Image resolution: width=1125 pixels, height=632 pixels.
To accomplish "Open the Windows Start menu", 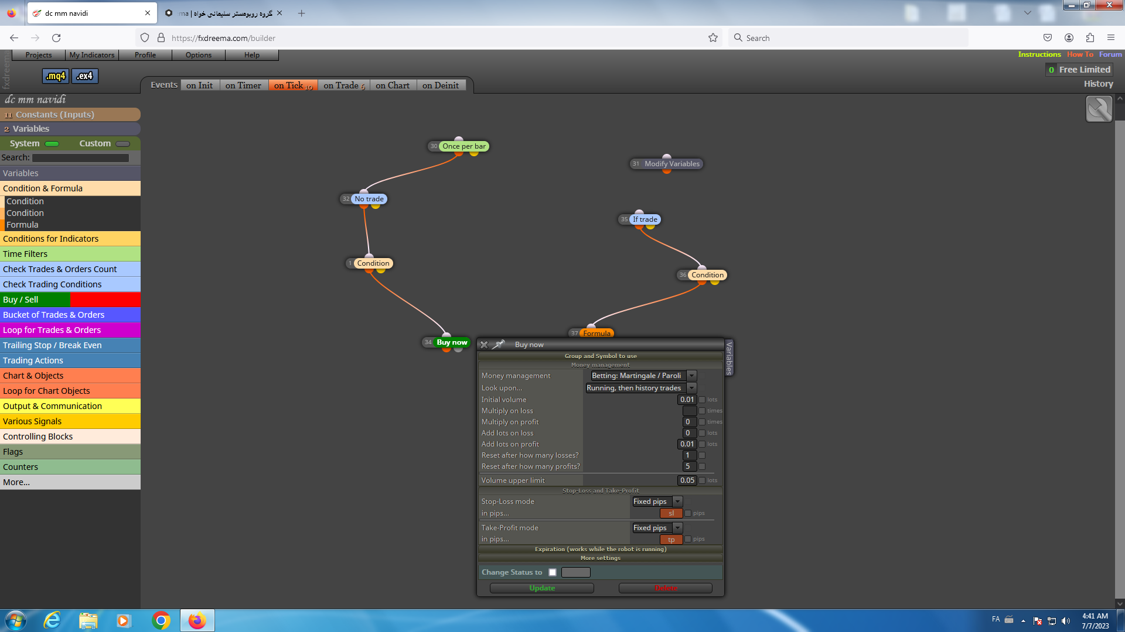I will (x=16, y=620).
